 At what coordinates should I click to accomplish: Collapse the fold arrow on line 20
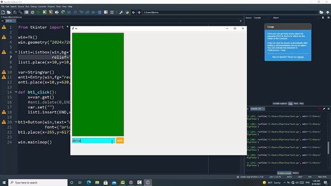pos(16,122)
